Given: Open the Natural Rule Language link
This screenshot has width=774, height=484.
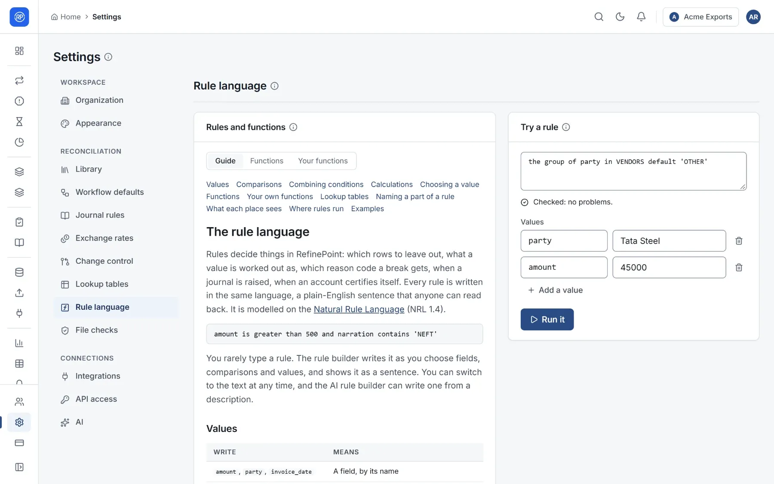Looking at the screenshot, I should click(359, 309).
